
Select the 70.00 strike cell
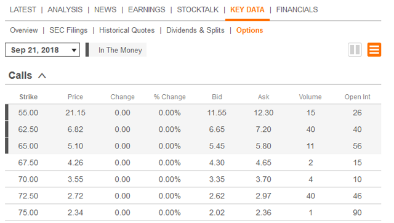coord(28,179)
